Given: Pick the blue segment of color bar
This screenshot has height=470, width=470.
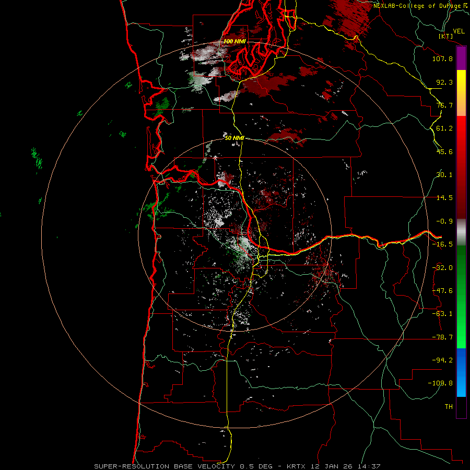Looking at the screenshot, I should (x=461, y=372).
